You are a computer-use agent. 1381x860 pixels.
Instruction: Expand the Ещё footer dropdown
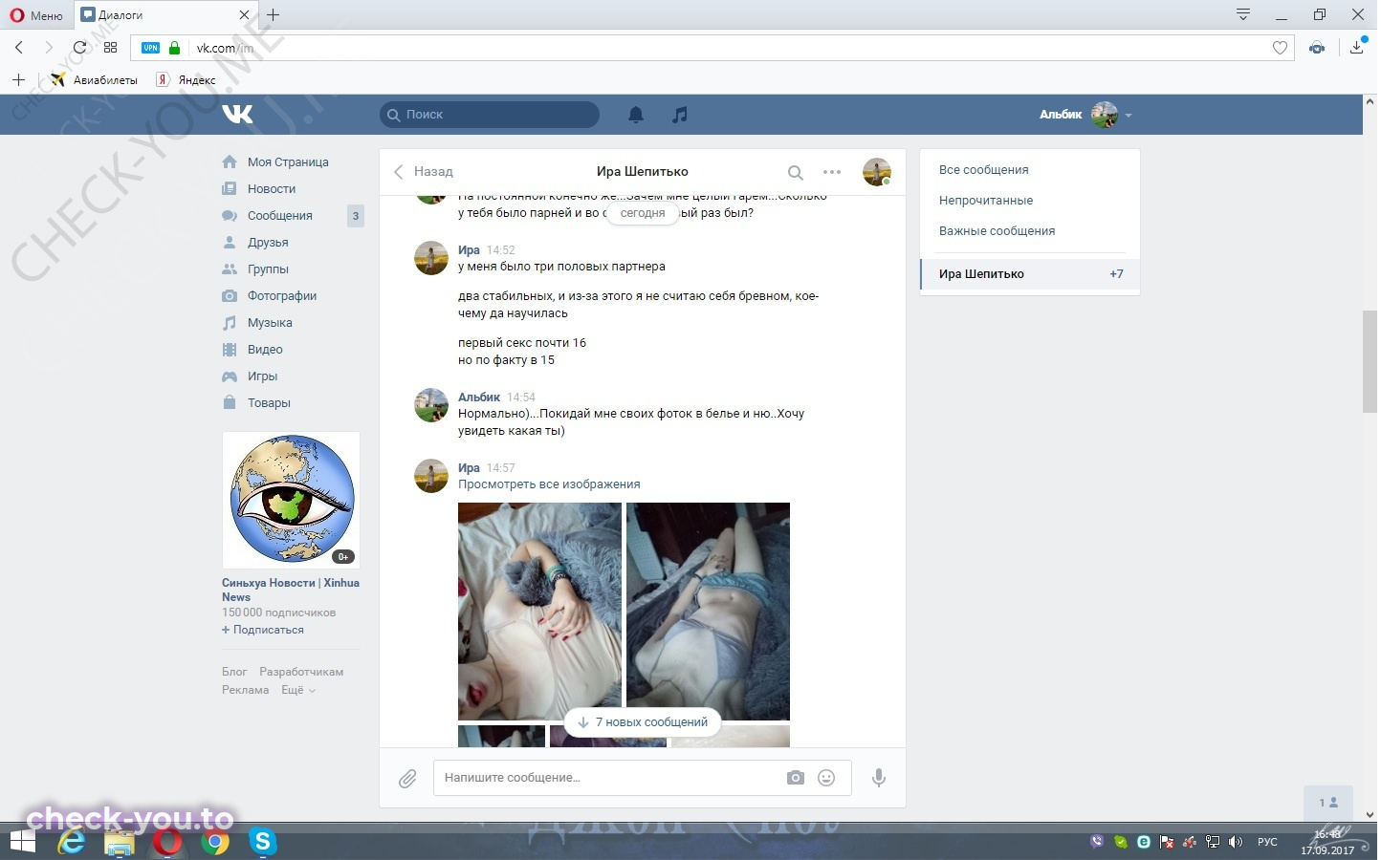tap(298, 690)
